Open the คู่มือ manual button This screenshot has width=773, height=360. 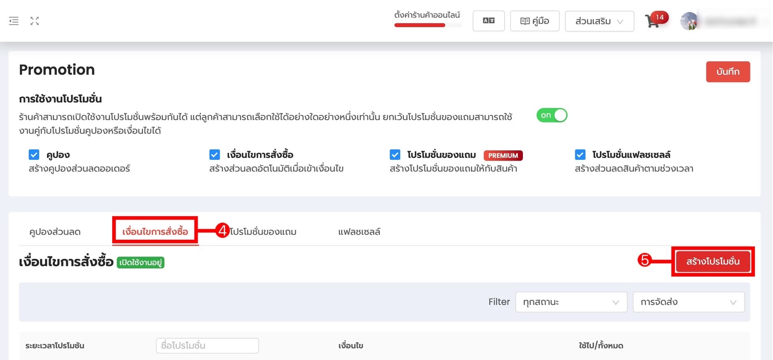point(534,21)
